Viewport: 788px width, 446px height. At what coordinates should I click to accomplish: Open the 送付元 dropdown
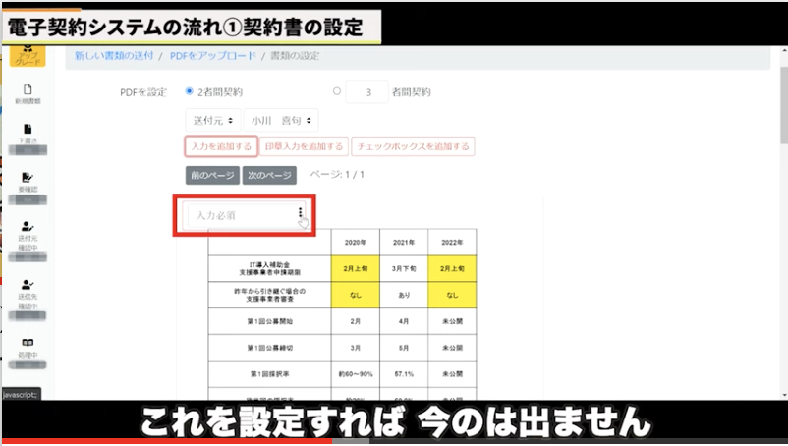click(x=212, y=120)
